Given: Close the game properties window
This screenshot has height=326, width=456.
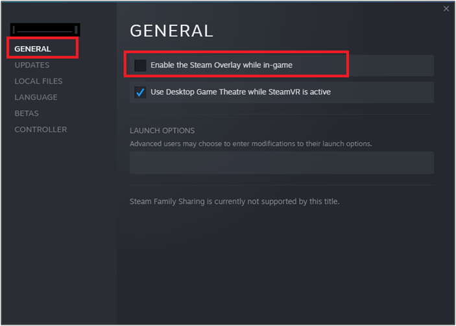Looking at the screenshot, I should [446, 8].
